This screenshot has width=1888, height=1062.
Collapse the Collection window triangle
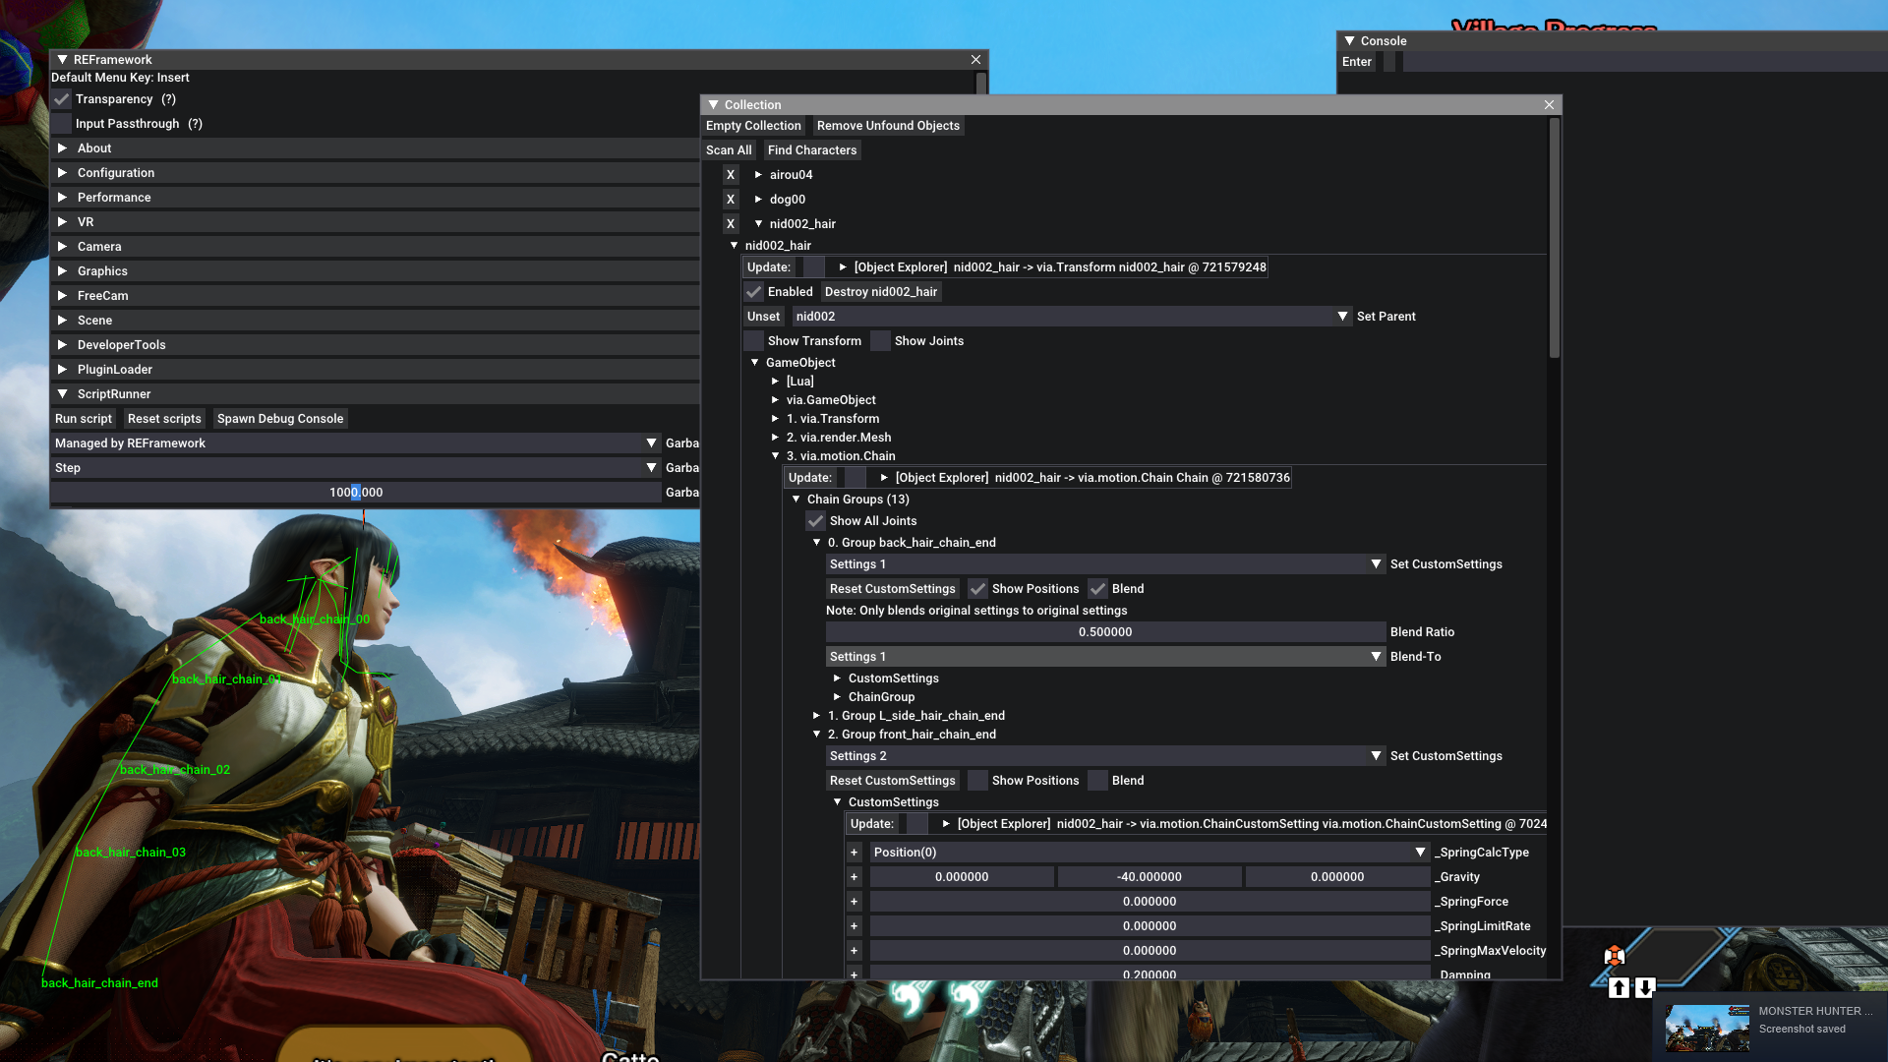pos(714,105)
